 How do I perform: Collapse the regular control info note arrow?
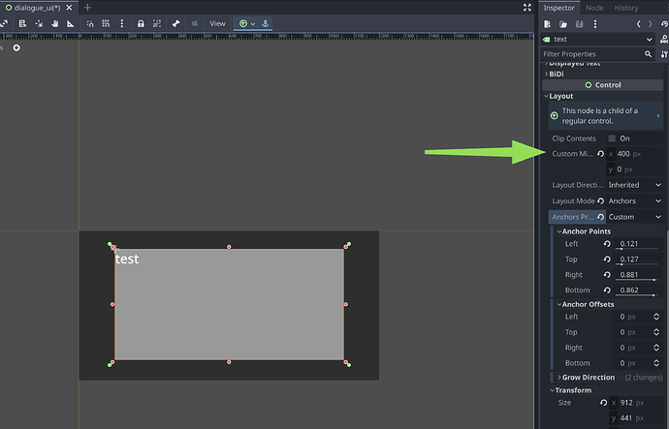pos(658,116)
